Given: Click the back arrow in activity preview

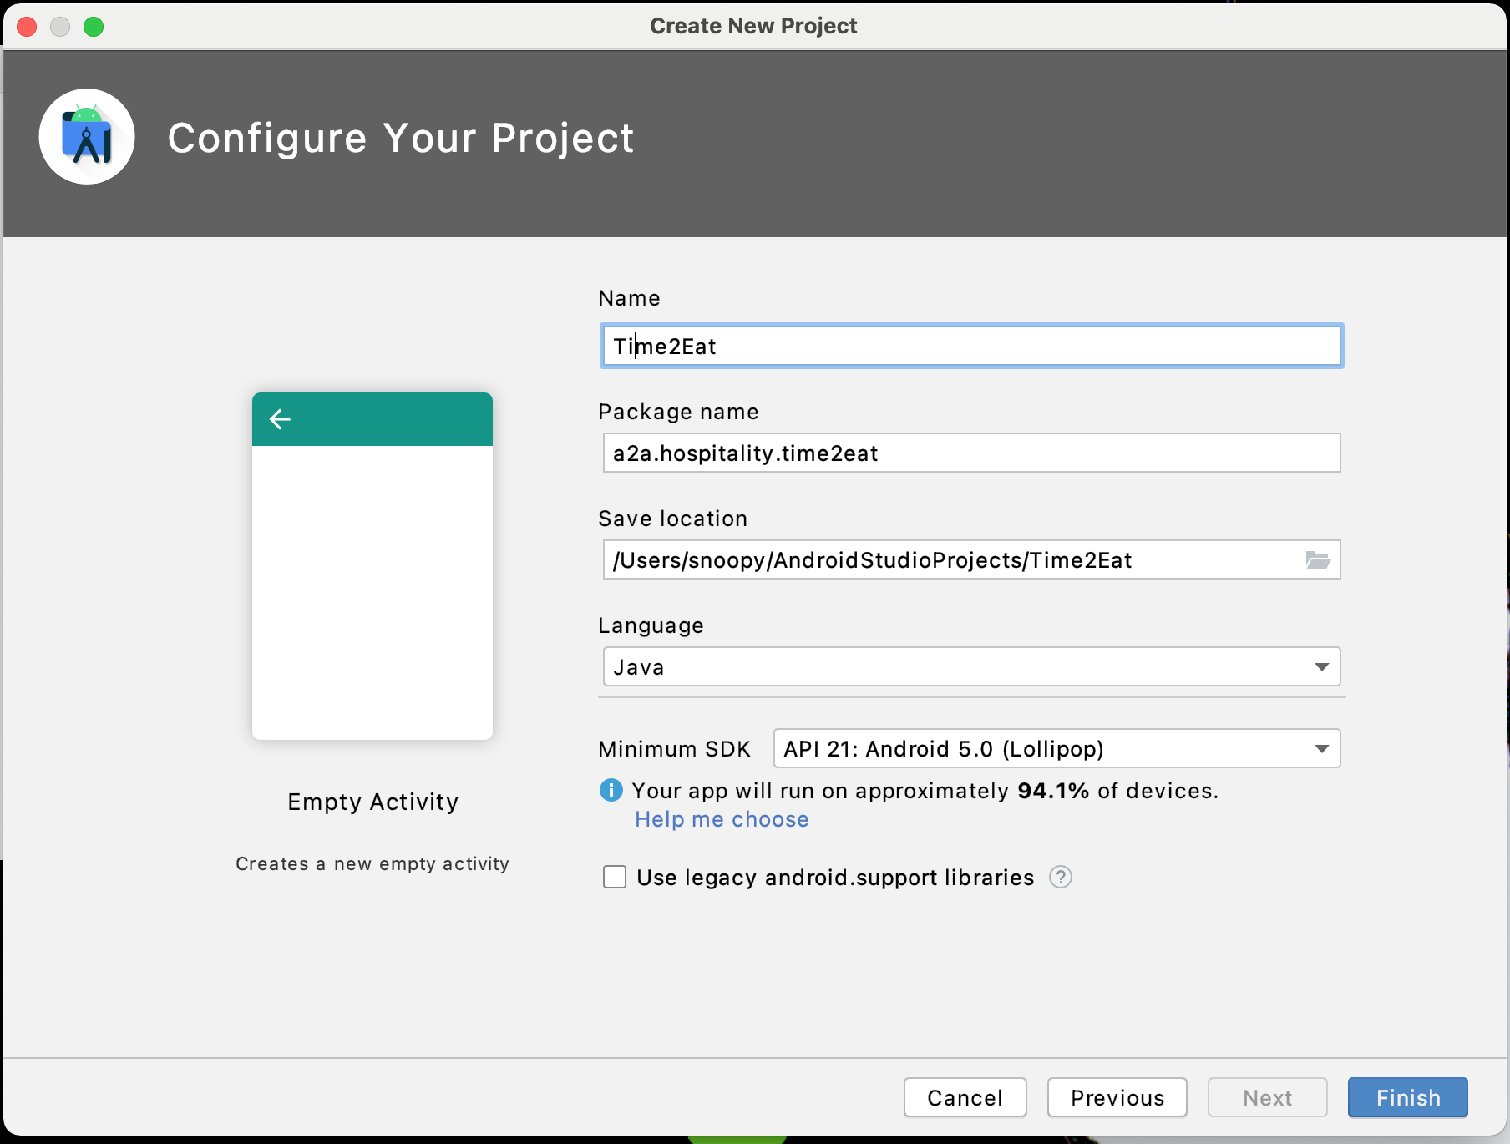Looking at the screenshot, I should pos(280,419).
